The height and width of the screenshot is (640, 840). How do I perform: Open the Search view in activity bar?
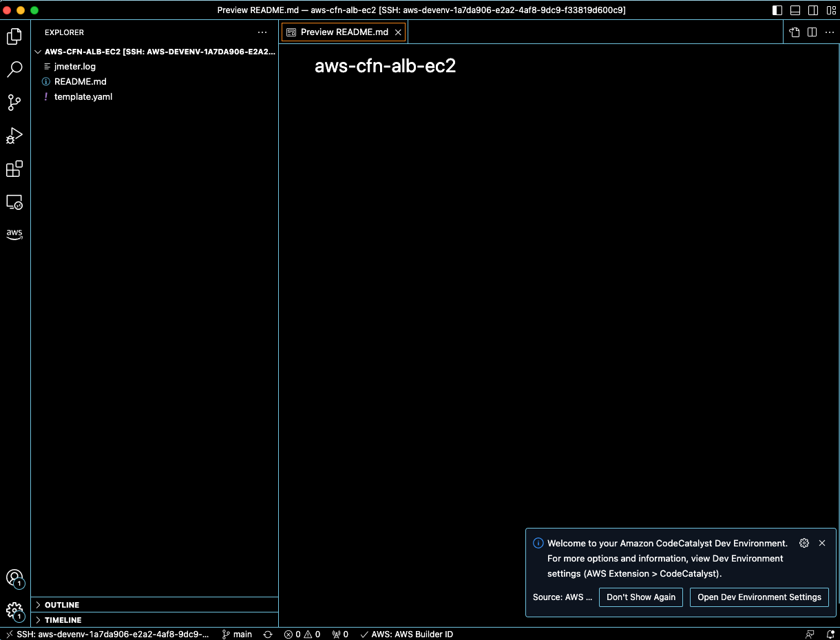pos(14,70)
